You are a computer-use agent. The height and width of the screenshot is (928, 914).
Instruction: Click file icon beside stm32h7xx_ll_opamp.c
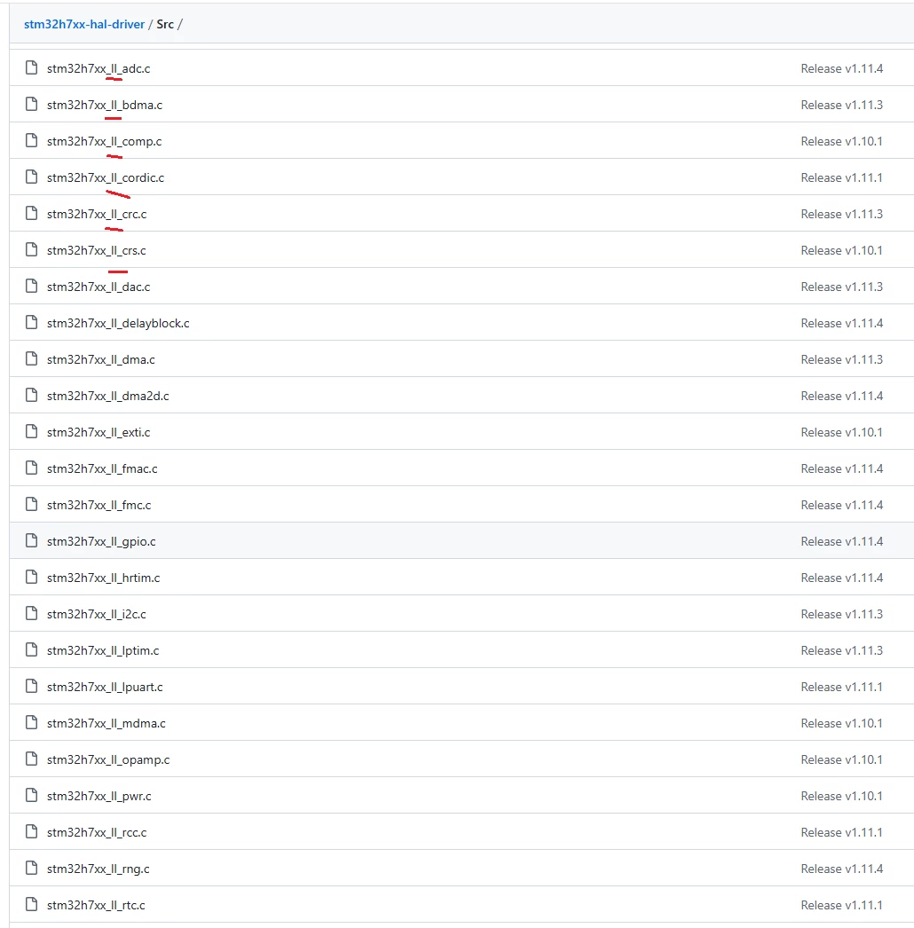click(31, 759)
